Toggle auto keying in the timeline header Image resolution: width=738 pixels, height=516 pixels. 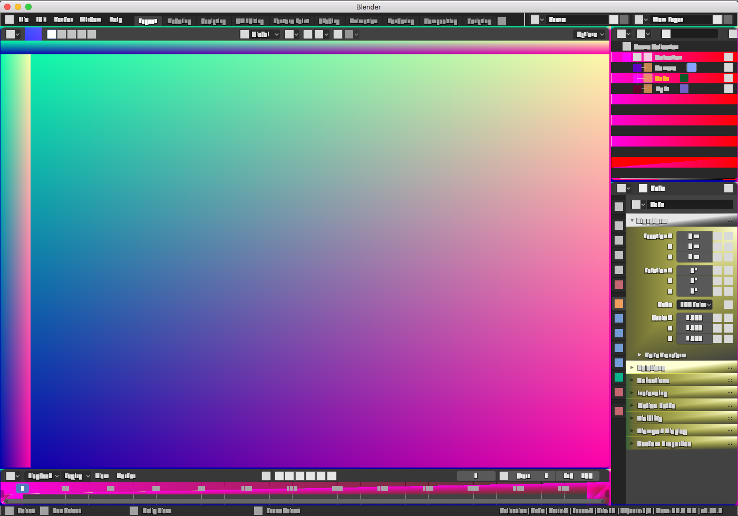coord(266,476)
